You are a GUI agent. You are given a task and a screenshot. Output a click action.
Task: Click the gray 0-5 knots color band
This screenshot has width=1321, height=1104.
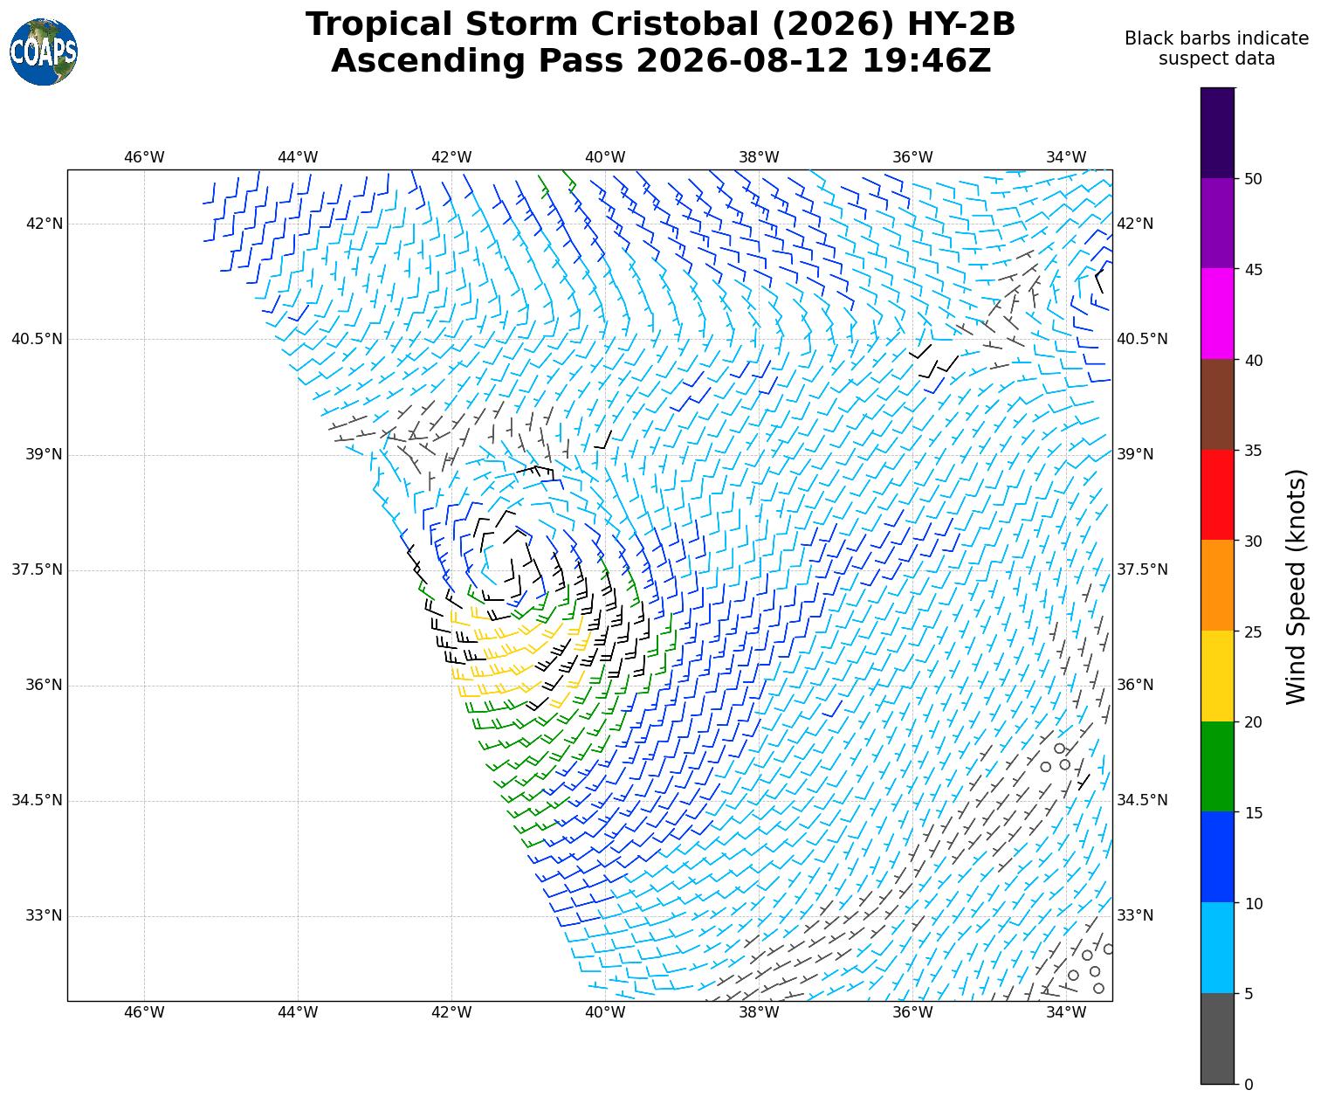pos(1218,1038)
